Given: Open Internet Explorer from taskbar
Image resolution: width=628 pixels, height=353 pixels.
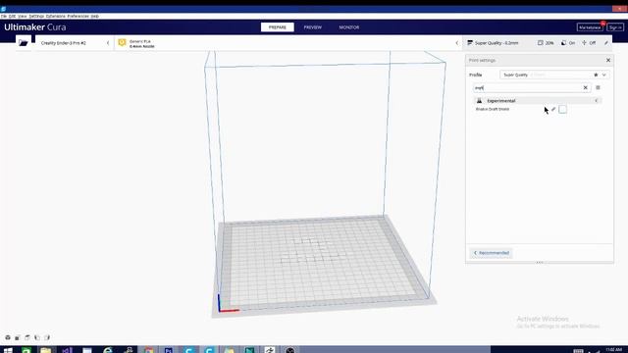Looking at the screenshot, I should pyautogui.click(x=107, y=350).
